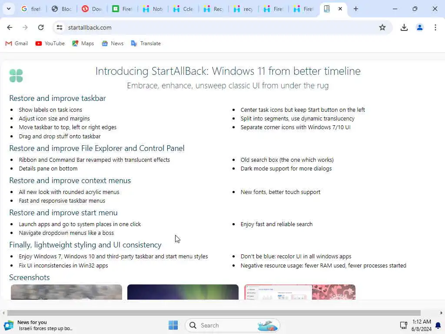Screen dimensions: 445x334
Task: Open the first gray screenshot thumbnail
Action: (66, 292)
